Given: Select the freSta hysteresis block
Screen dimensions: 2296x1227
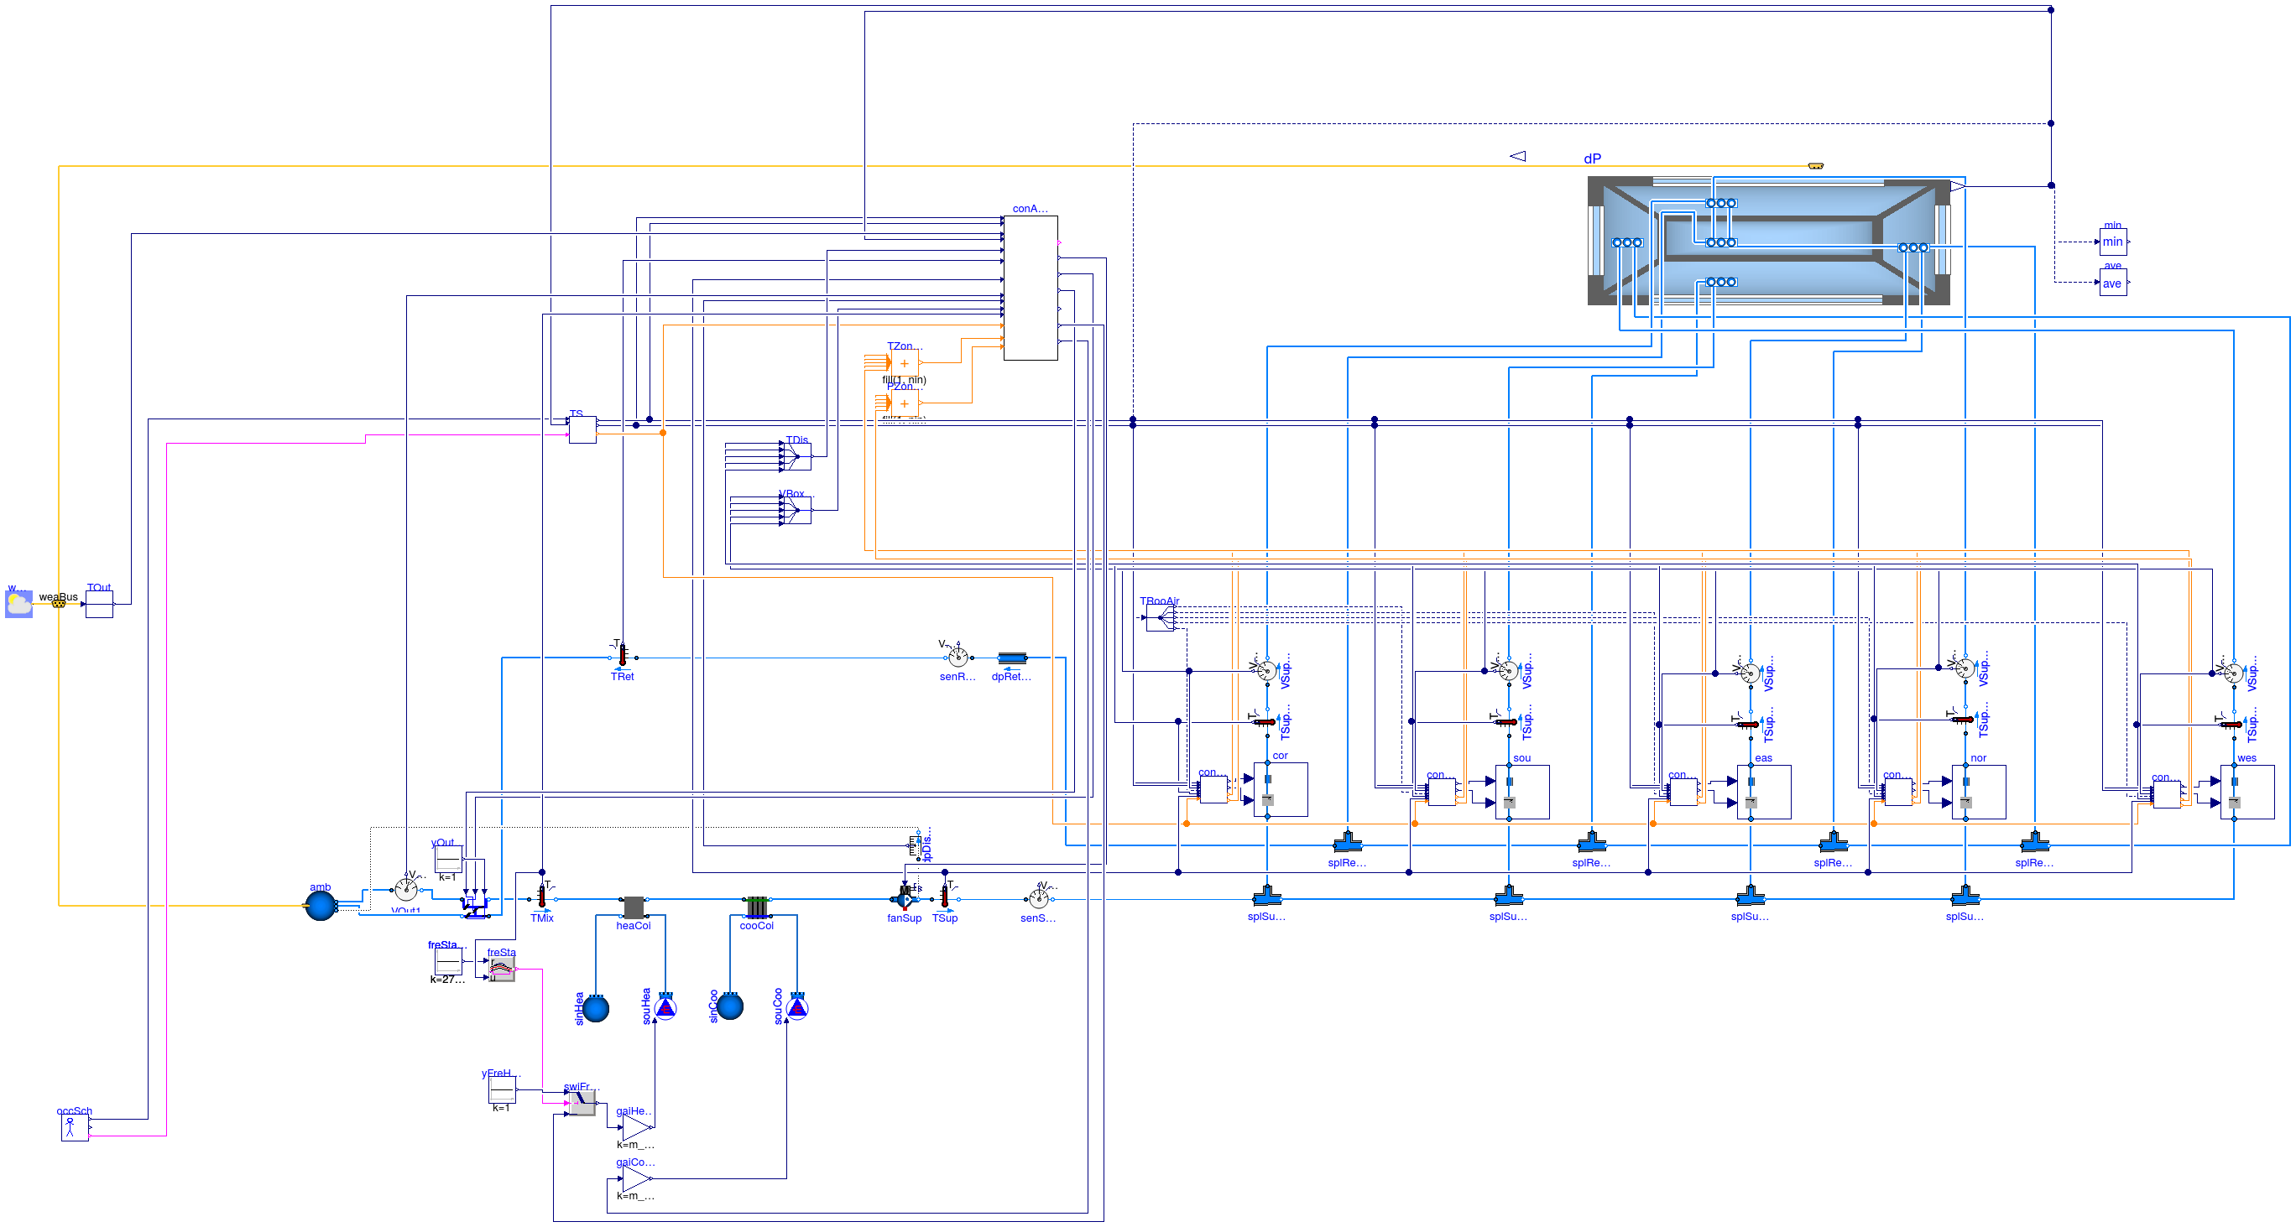Looking at the screenshot, I should [502, 970].
